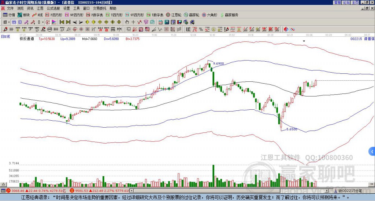Click the blue infinity wave icon
The width and height of the screenshot is (375, 201).
pos(293,29)
